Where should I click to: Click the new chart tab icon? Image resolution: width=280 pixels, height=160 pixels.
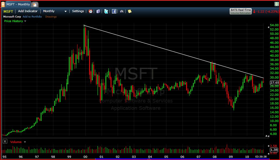35,5
